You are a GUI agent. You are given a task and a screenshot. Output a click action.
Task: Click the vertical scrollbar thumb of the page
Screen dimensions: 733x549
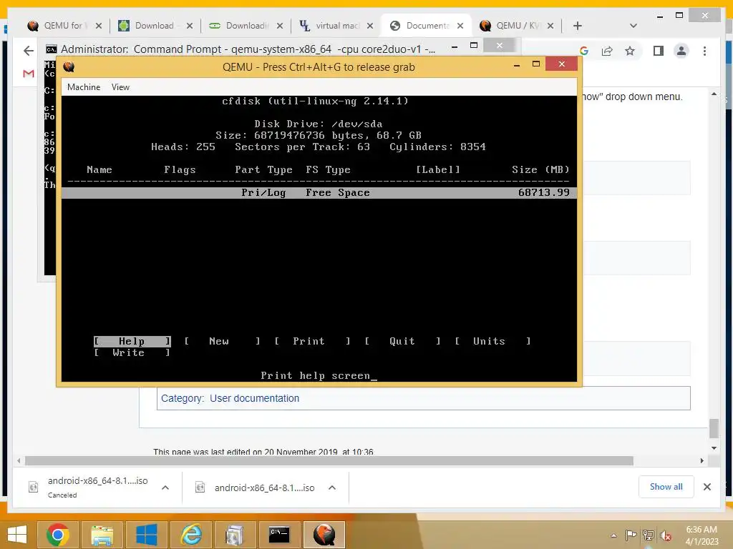tap(714, 428)
